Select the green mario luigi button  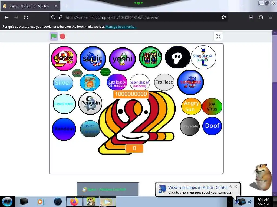tap(150, 57)
